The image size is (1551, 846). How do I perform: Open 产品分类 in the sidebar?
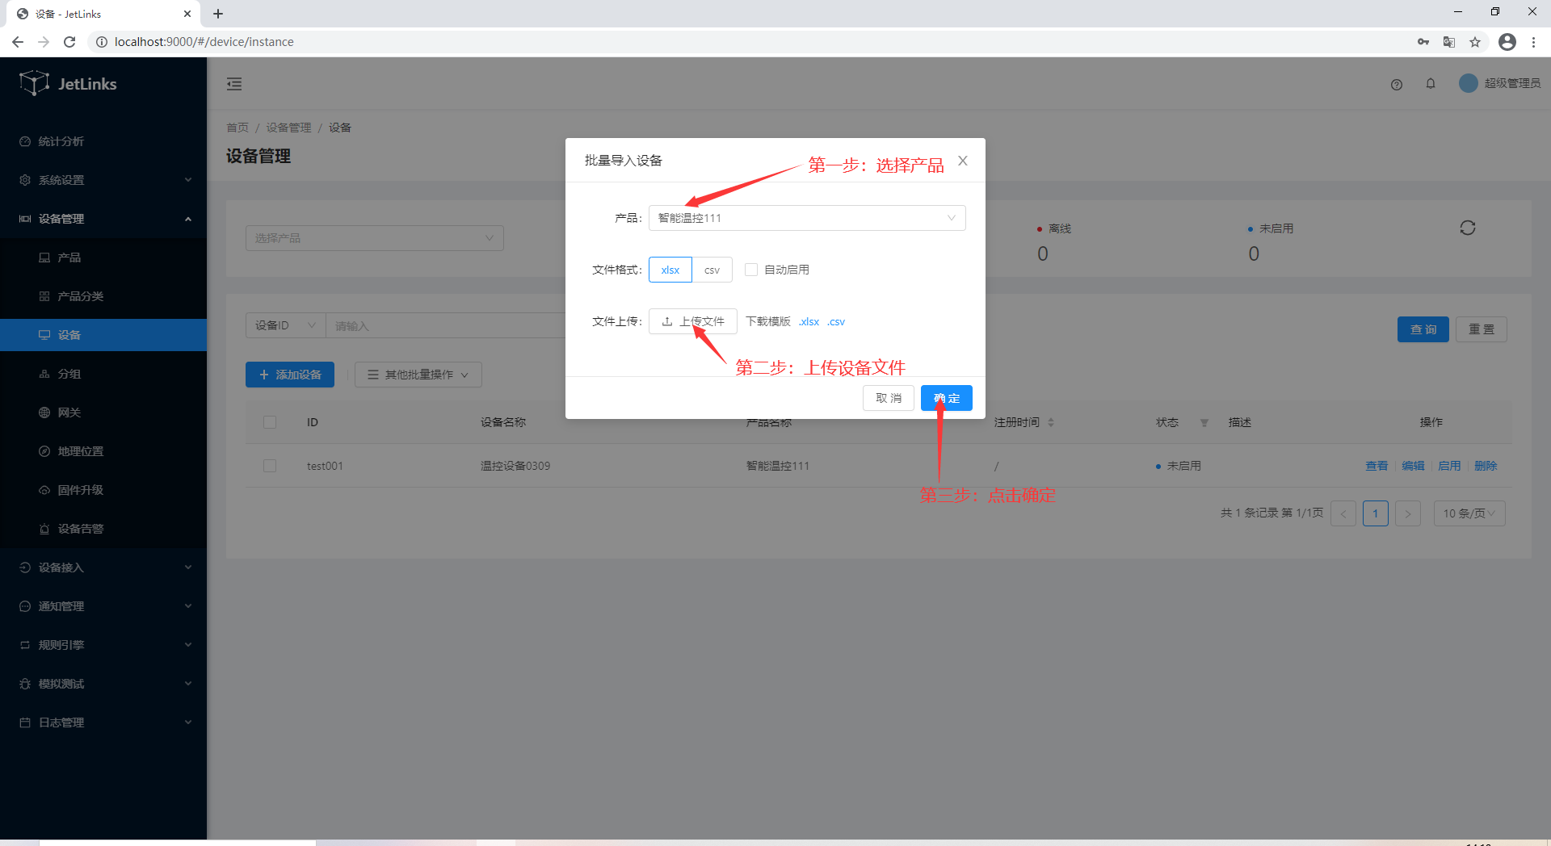tap(81, 296)
